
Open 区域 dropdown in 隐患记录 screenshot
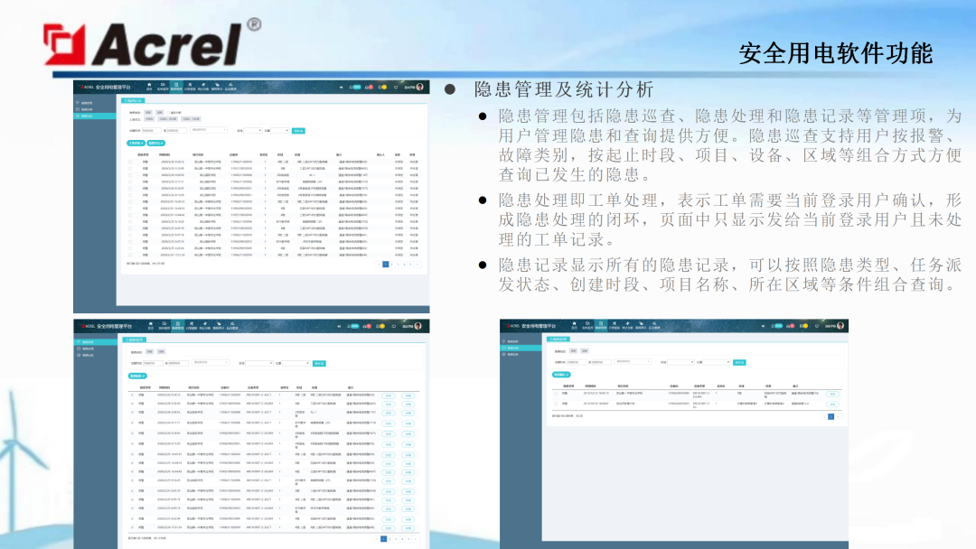(x=253, y=131)
